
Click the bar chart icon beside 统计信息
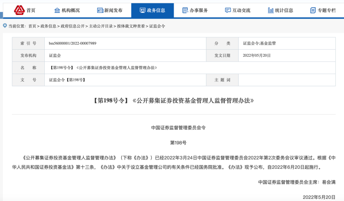[271, 10]
